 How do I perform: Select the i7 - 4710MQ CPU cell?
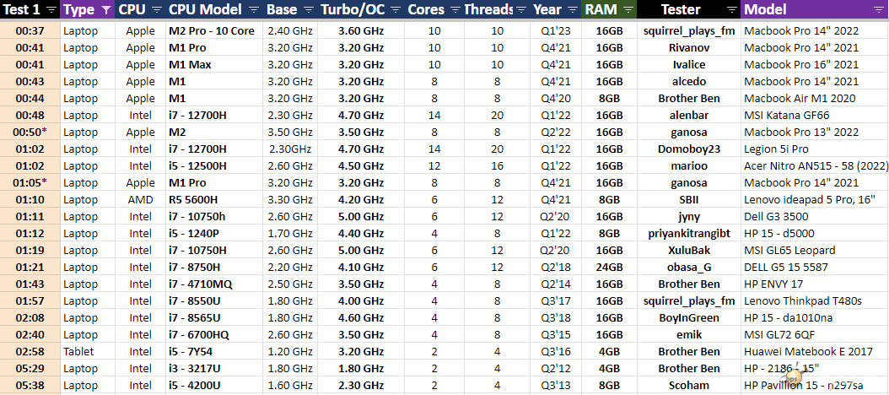tap(213, 284)
